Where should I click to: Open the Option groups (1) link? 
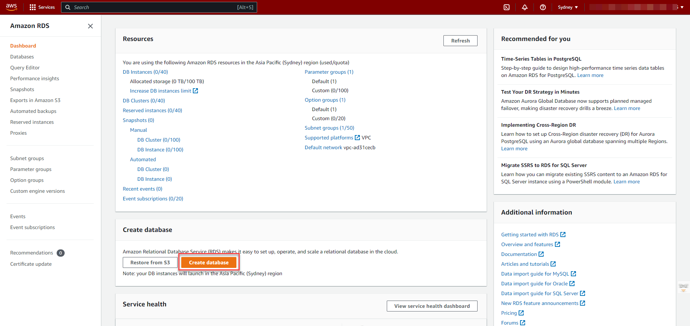pos(325,100)
